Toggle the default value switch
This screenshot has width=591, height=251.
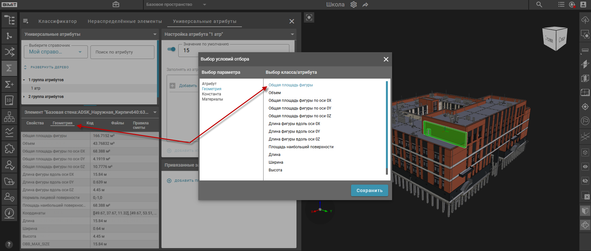[171, 49]
